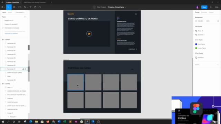Open the Pen tool dropdown arrow

(27, 7)
